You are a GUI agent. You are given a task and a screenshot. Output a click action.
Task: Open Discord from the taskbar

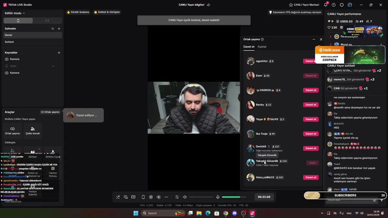coord(234,213)
